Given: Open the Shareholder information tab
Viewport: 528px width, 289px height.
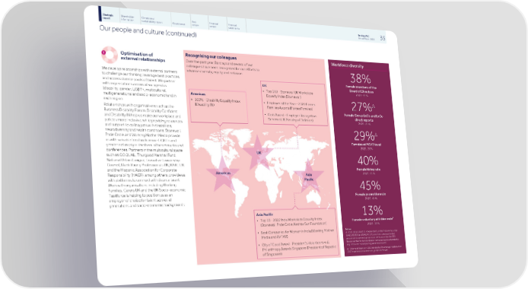Looking at the screenshot, I should (x=127, y=17).
